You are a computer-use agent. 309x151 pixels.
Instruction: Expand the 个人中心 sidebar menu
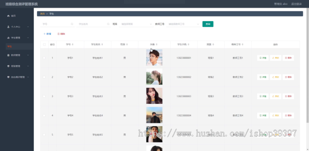[28, 26]
